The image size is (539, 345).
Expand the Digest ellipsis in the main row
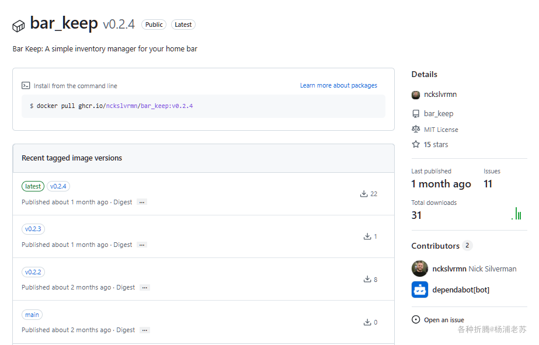tap(145, 330)
